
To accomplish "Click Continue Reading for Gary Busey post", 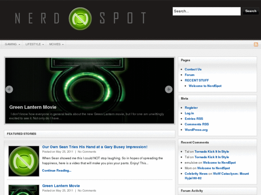I will click(x=57, y=170).
